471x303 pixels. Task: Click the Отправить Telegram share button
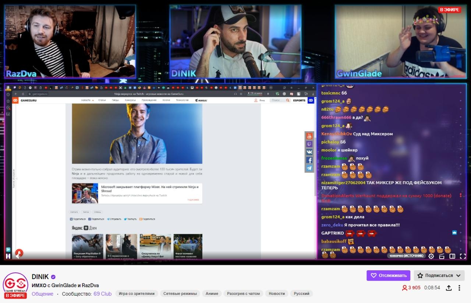(114, 219)
